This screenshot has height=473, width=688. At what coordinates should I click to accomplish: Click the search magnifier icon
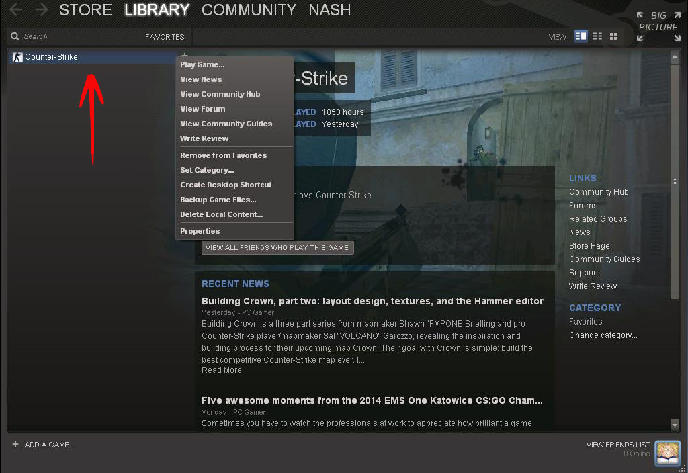point(15,36)
